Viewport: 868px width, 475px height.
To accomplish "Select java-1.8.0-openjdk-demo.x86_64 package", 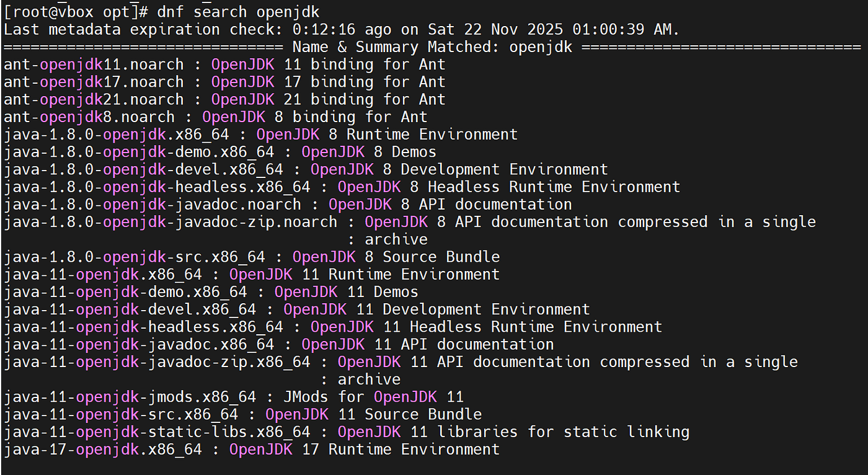I will tap(139, 152).
